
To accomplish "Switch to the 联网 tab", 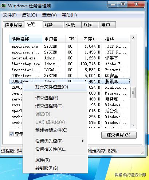I will [x=90, y=25].
